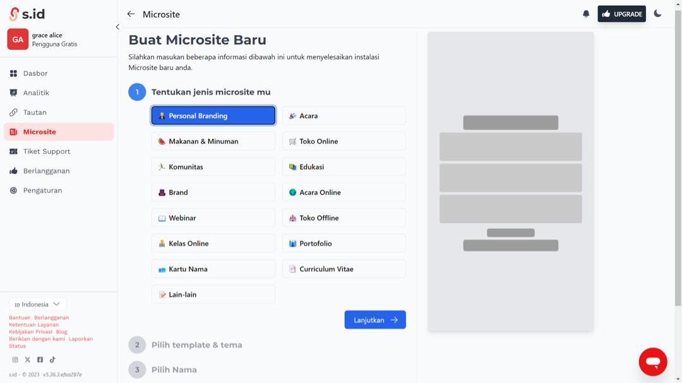Collapse the sidebar with chevron button
Viewport: 682px width, 383px height.
[117, 27]
